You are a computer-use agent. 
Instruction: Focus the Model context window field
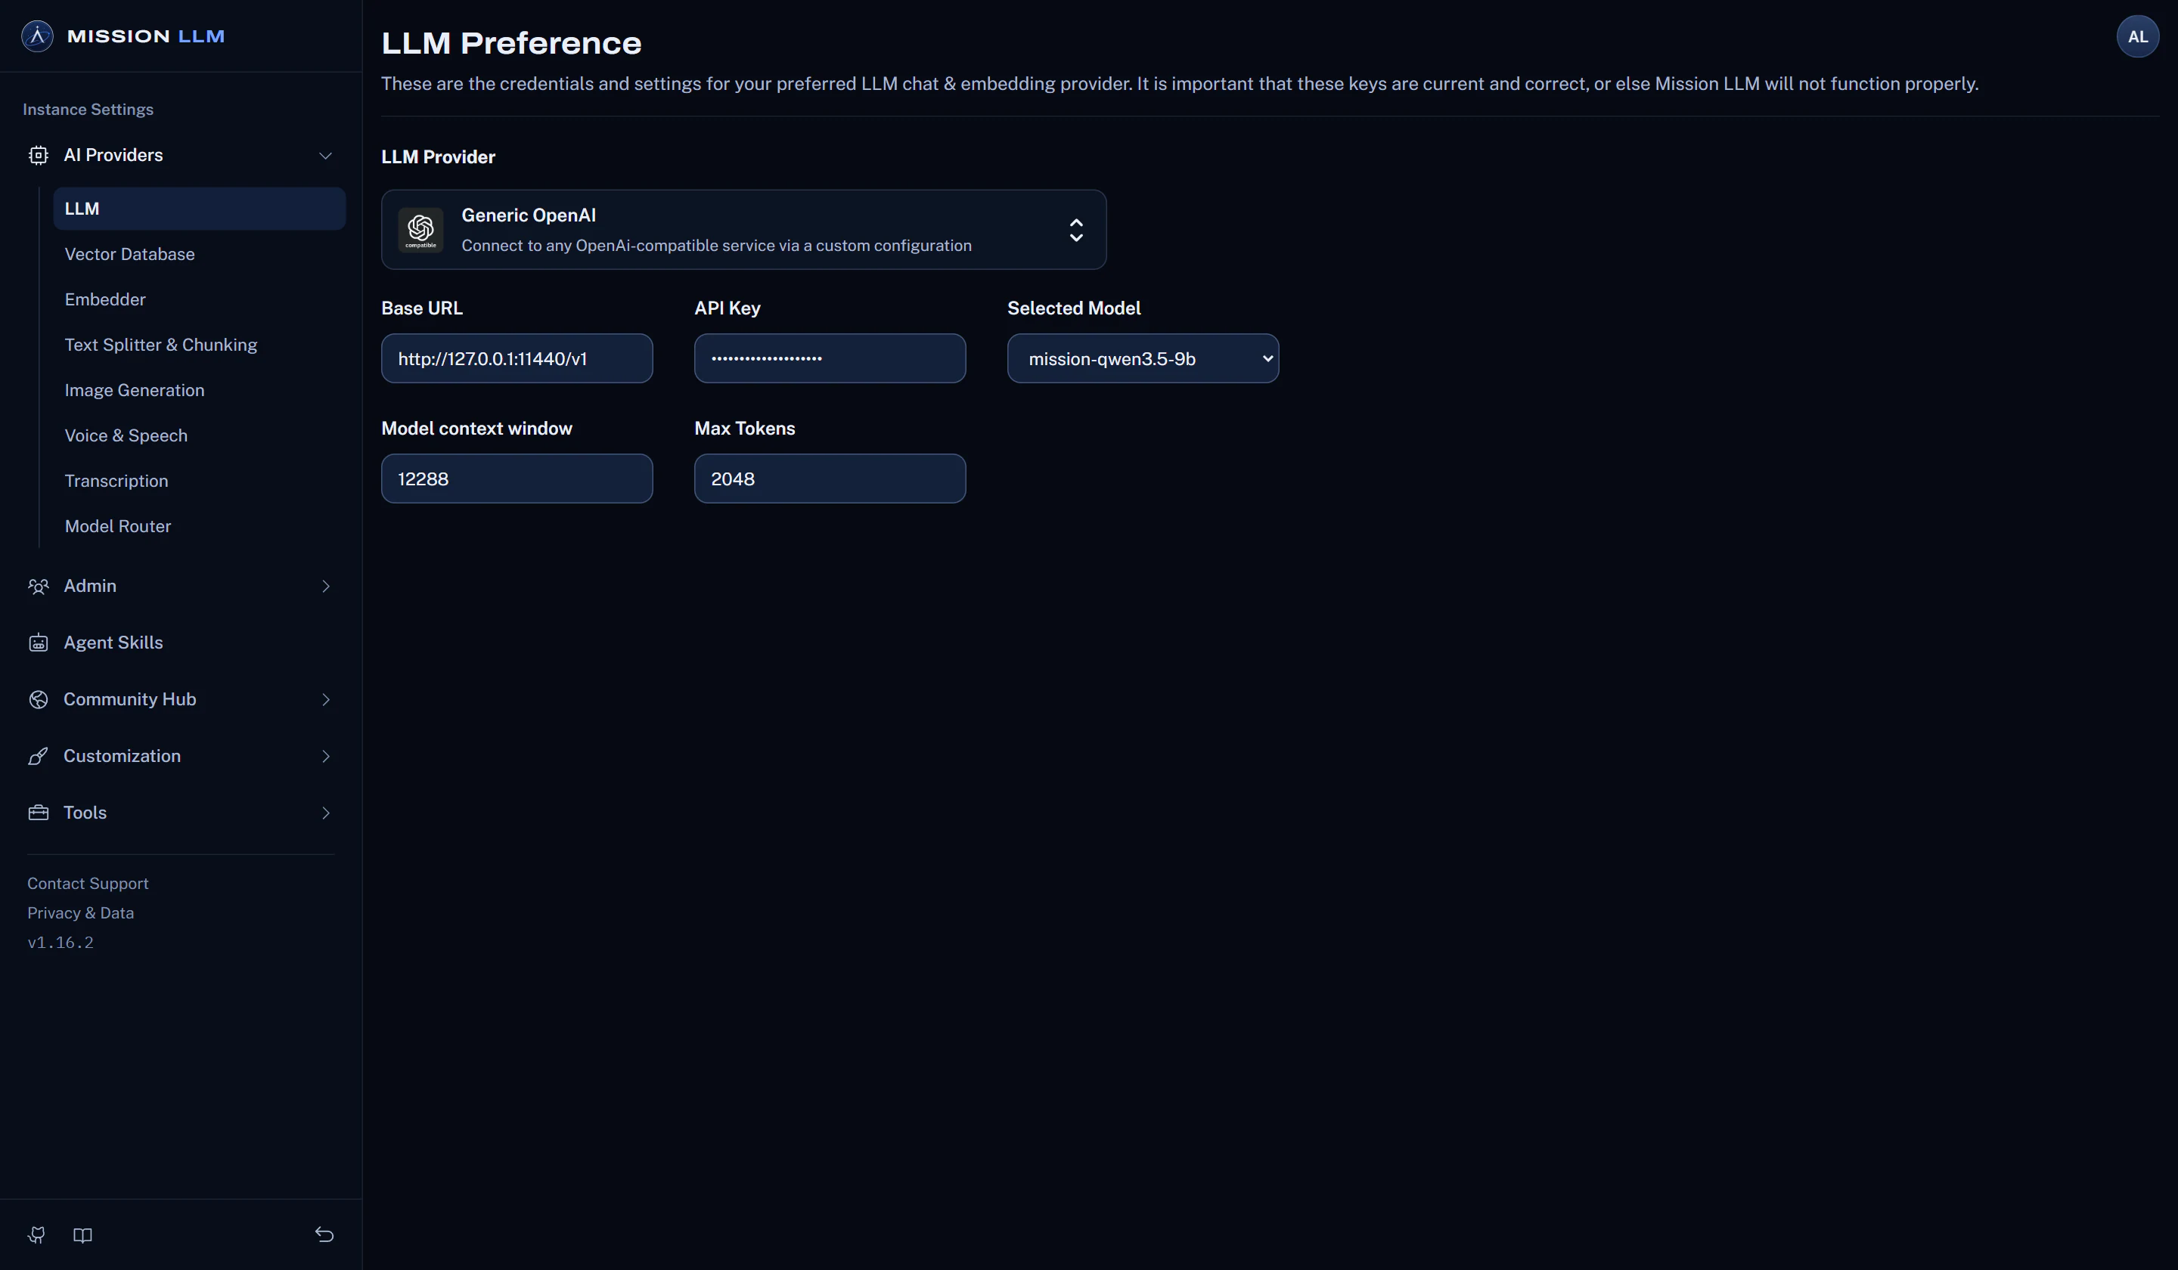[x=517, y=479]
